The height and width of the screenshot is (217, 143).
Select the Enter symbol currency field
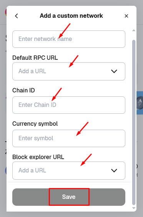tap(69, 138)
